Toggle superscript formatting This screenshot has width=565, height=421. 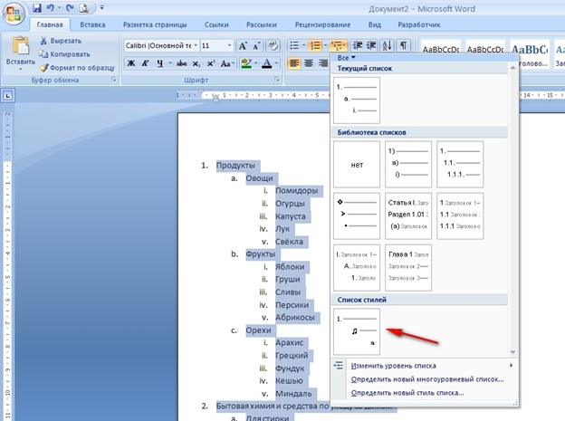coord(211,63)
